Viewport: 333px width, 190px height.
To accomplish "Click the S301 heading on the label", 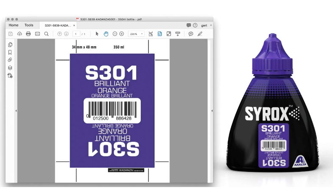I will [111, 73].
